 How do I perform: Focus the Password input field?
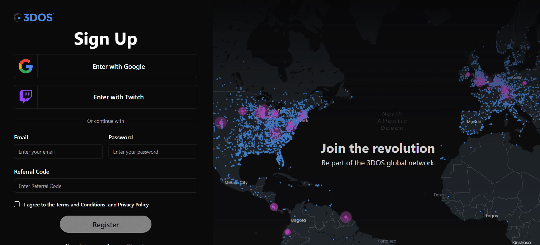coord(153,151)
